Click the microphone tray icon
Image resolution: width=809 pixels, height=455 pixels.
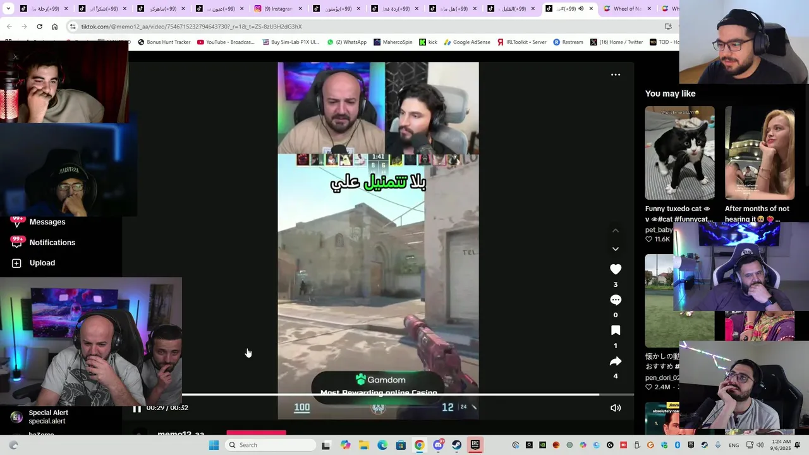(x=718, y=445)
